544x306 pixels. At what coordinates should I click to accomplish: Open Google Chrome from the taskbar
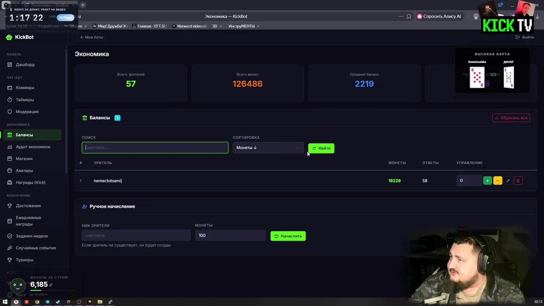point(37,302)
